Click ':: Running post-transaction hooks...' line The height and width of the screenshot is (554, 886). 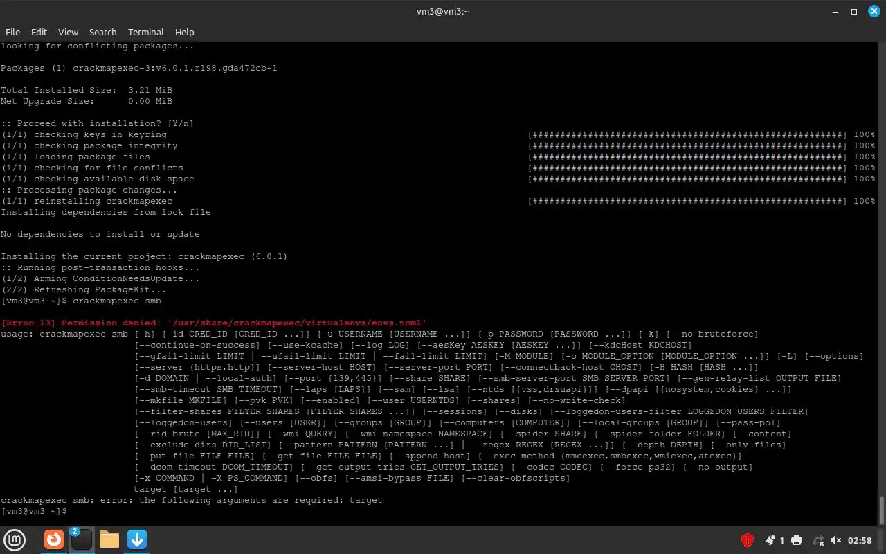100,267
